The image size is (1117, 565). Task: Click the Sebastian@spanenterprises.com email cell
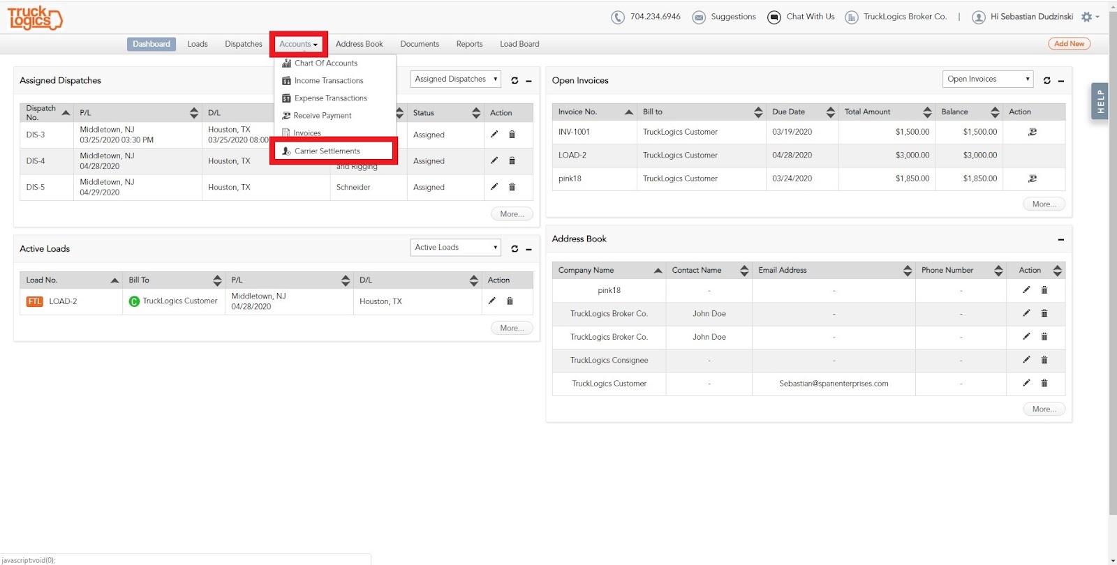click(834, 384)
